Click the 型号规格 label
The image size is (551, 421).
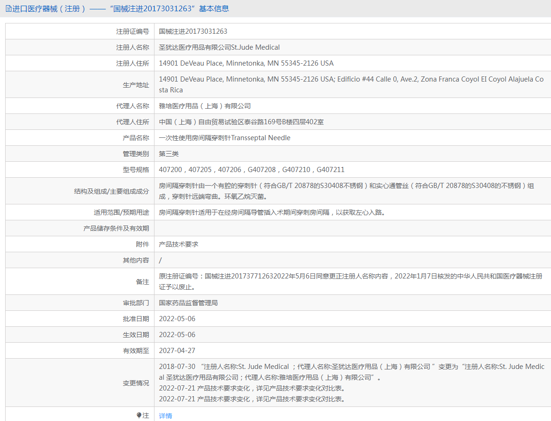point(136,170)
